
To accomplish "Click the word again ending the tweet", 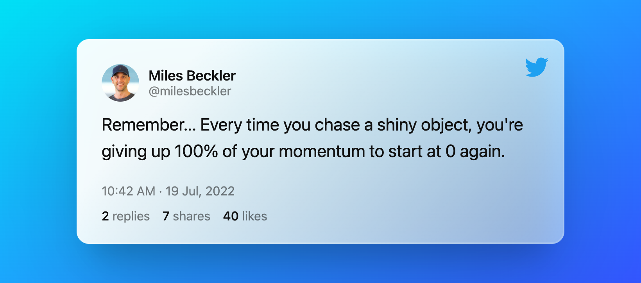I will (482, 152).
